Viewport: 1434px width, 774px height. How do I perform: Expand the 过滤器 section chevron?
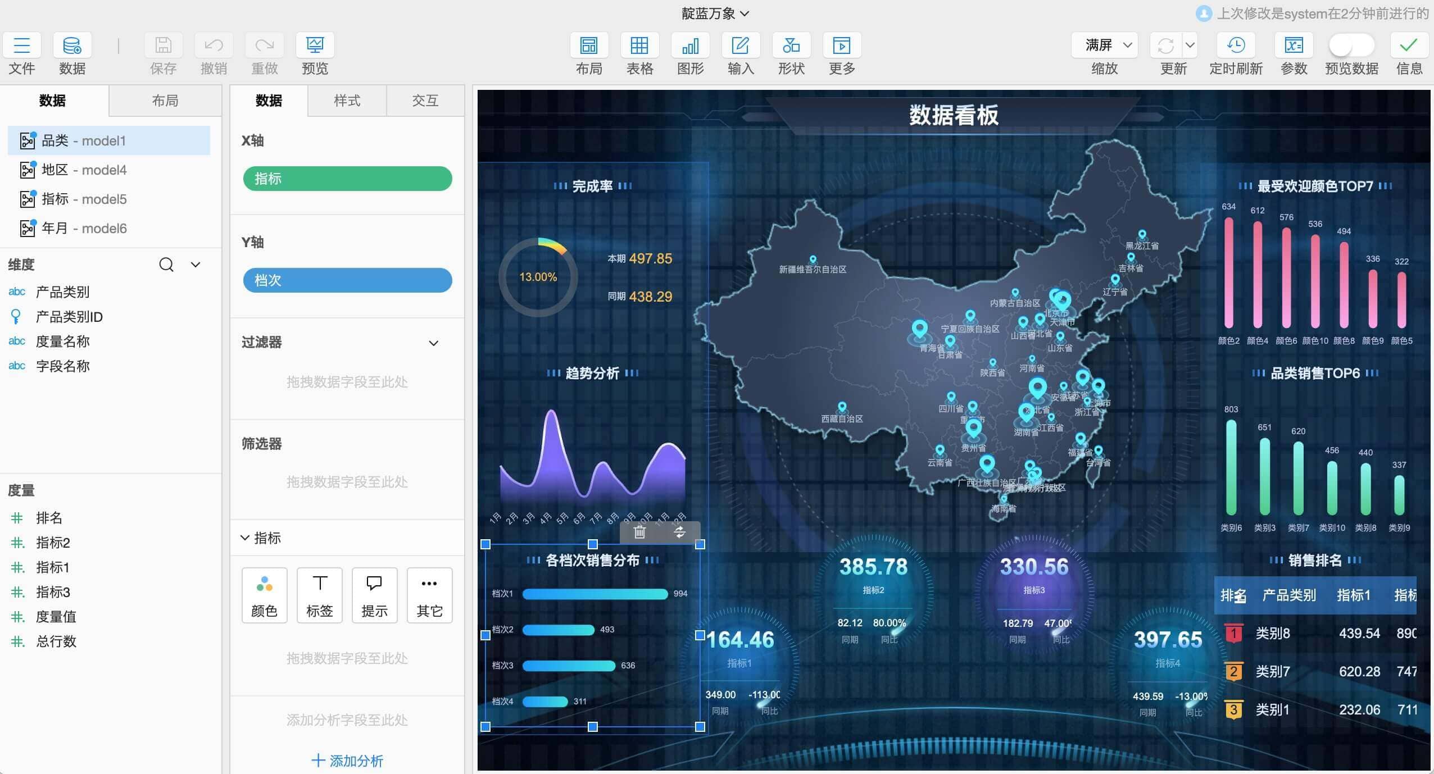pyautogui.click(x=433, y=343)
